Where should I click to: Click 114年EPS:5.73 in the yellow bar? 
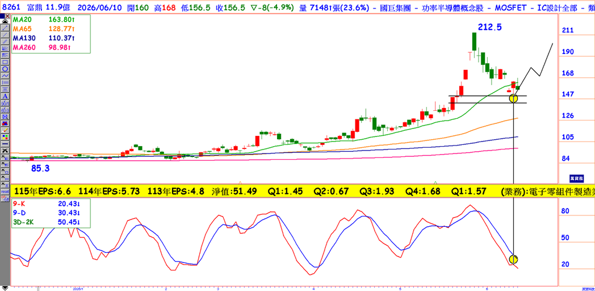point(109,191)
